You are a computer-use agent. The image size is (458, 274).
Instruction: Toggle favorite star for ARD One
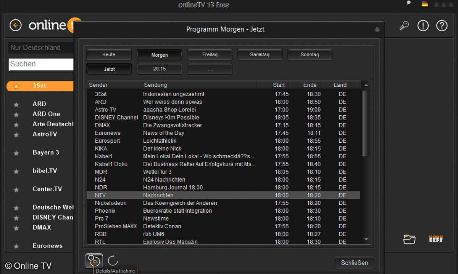16,114
